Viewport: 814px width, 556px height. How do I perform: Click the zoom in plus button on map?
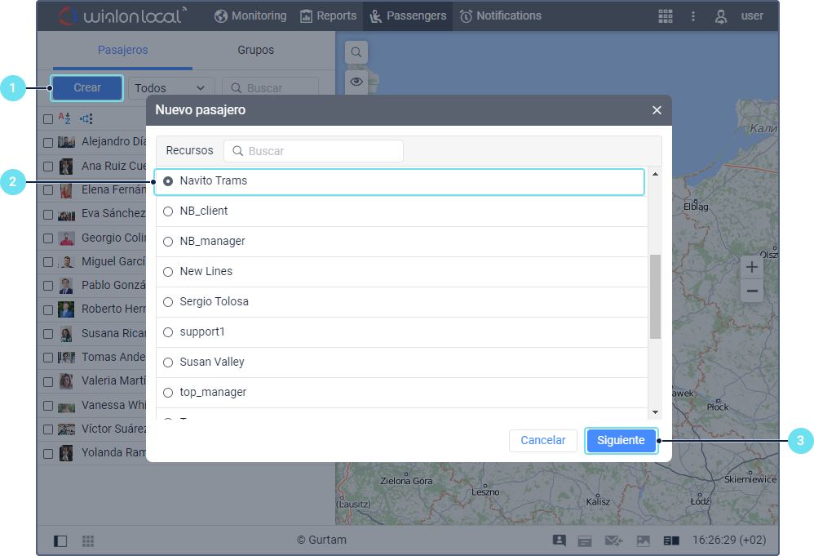tap(752, 268)
